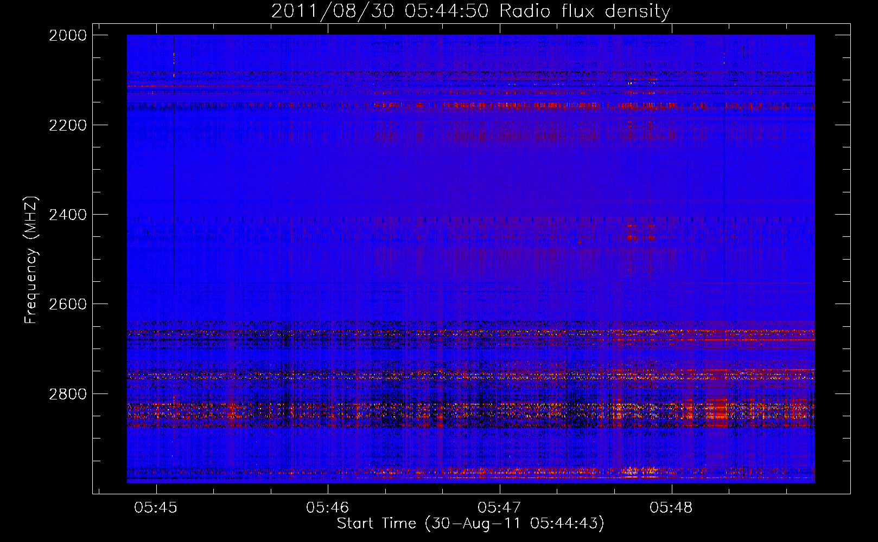Click the 05:46 time tick label
This screenshot has width=878, height=542.
(328, 507)
